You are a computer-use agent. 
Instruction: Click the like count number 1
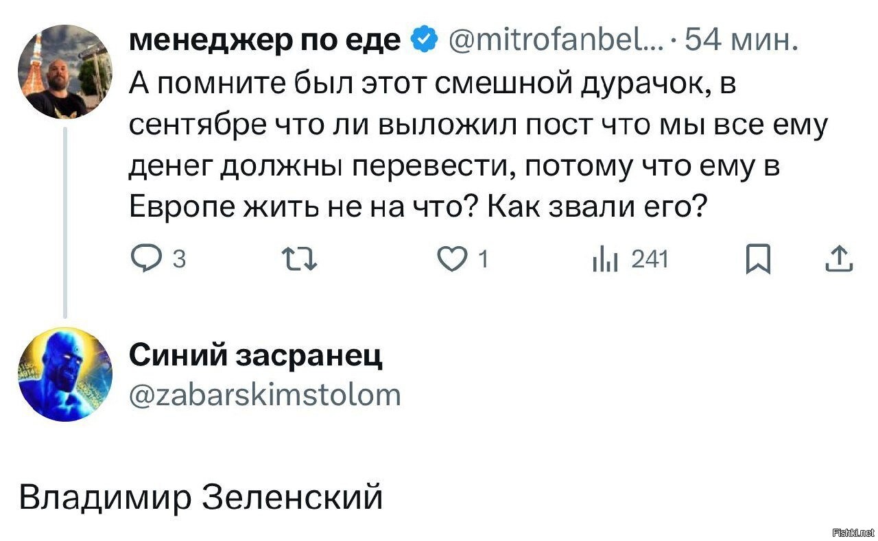tap(483, 259)
